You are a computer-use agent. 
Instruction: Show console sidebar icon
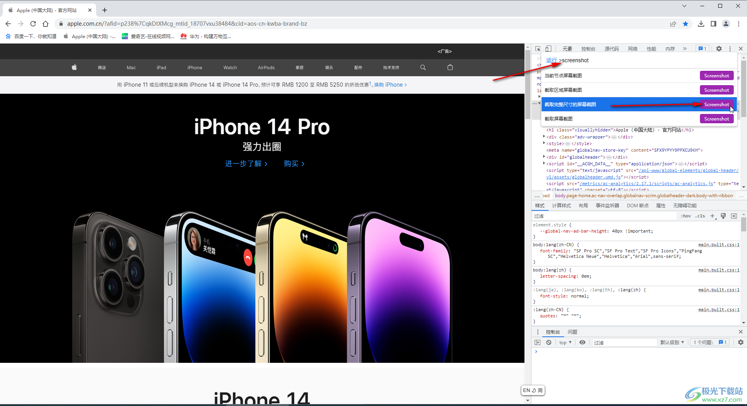coord(538,342)
